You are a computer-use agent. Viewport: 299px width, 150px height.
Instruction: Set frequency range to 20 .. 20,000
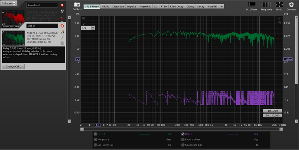[x=272, y=116]
